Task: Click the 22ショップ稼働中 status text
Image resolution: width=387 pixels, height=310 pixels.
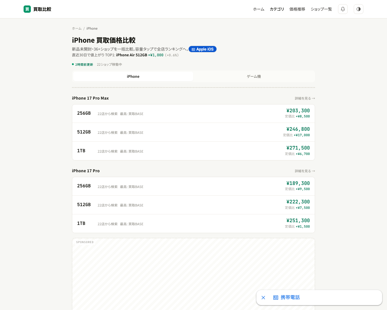Action: 109,64
